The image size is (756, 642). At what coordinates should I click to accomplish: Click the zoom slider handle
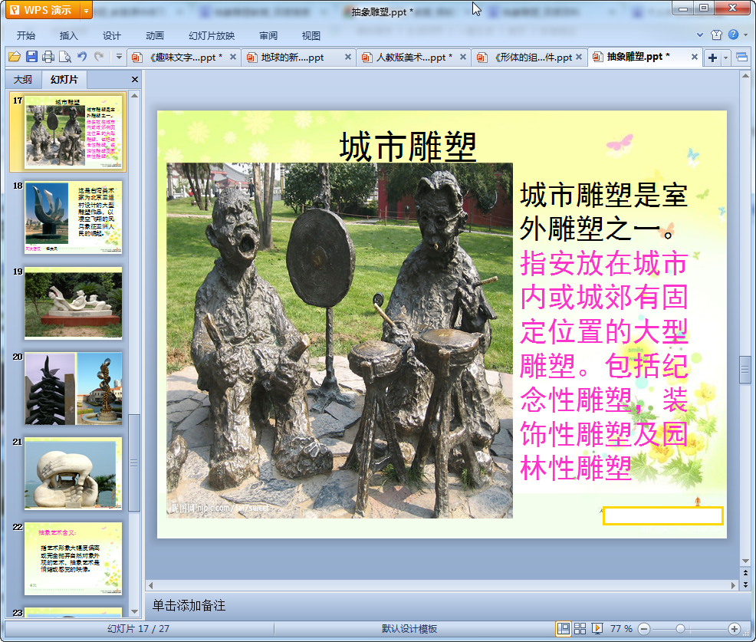[680, 628]
